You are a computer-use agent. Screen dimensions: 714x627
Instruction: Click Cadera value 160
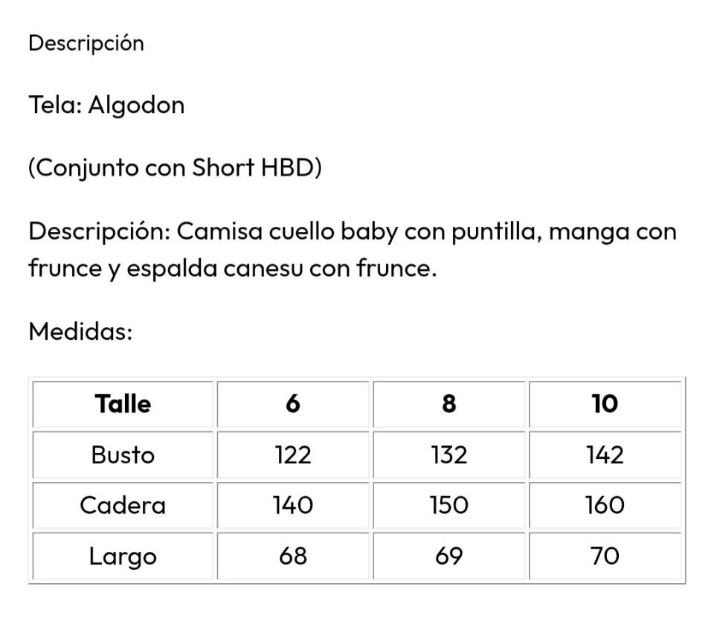pyautogui.click(x=605, y=506)
